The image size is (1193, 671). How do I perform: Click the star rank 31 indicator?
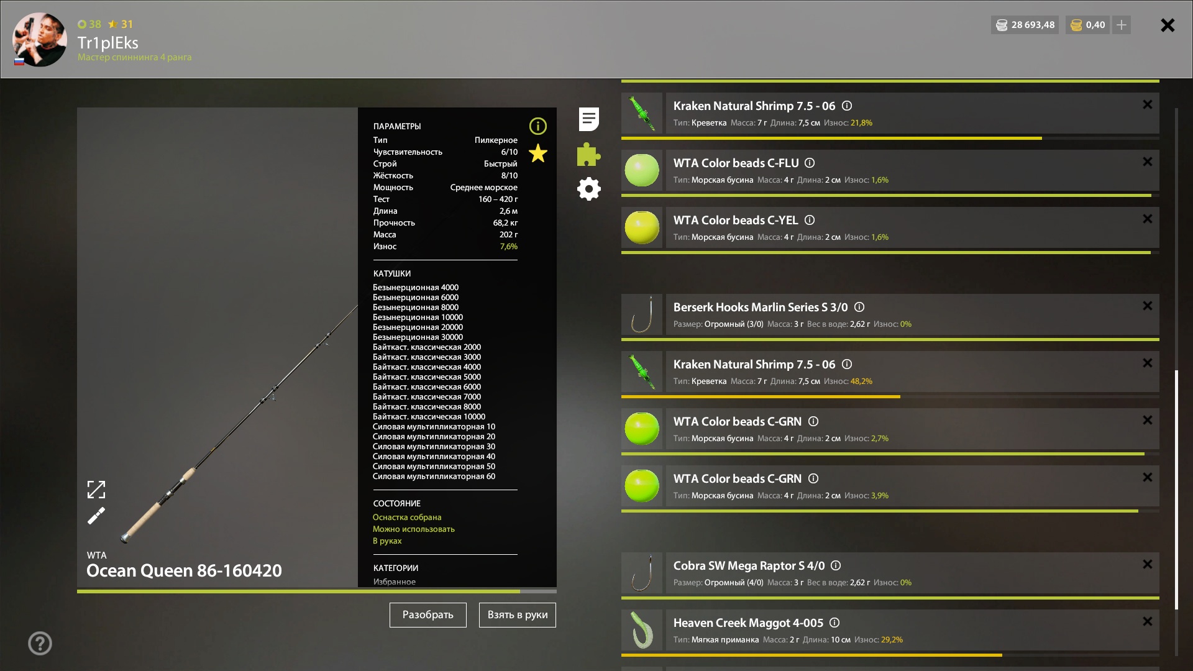coord(121,24)
